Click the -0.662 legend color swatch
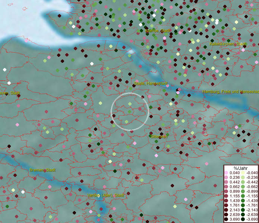The height and width of the screenshot is (223, 259). pyautogui.click(x=243, y=187)
